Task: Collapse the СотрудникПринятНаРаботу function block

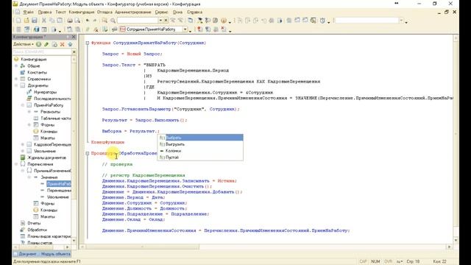Action: (88, 43)
